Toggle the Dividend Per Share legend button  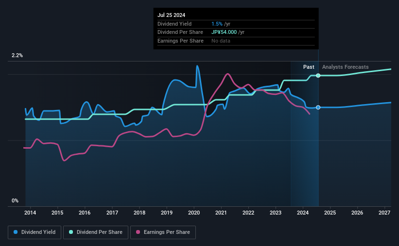point(96,232)
